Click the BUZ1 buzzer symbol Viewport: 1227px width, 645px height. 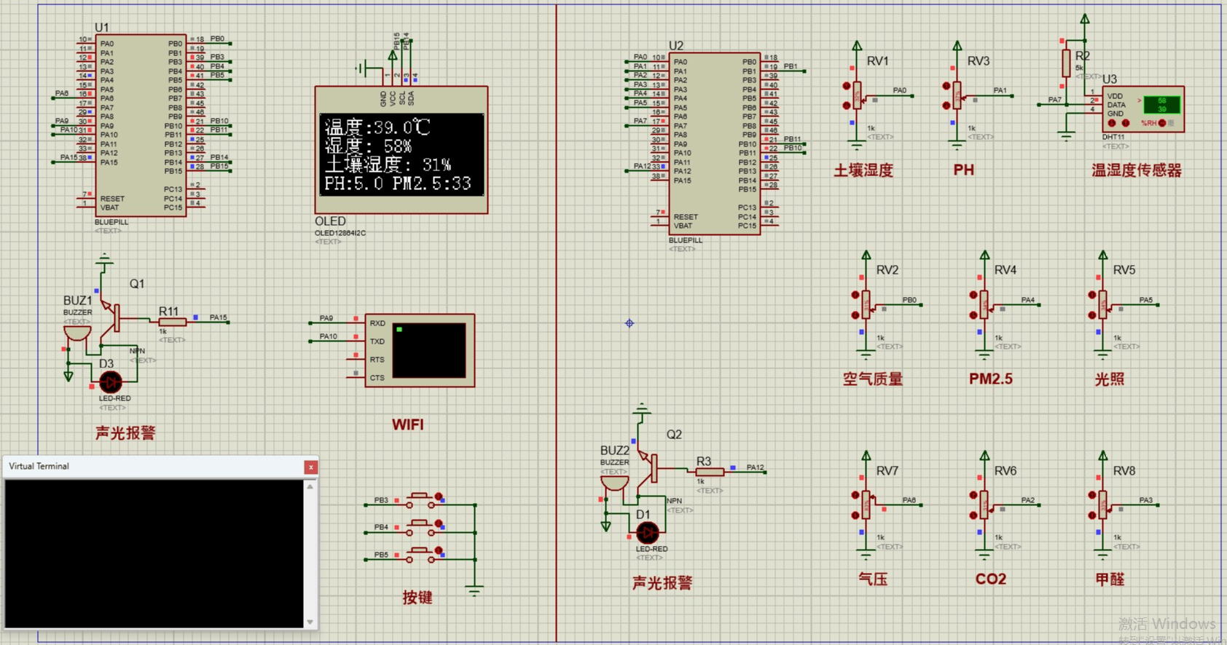77,333
